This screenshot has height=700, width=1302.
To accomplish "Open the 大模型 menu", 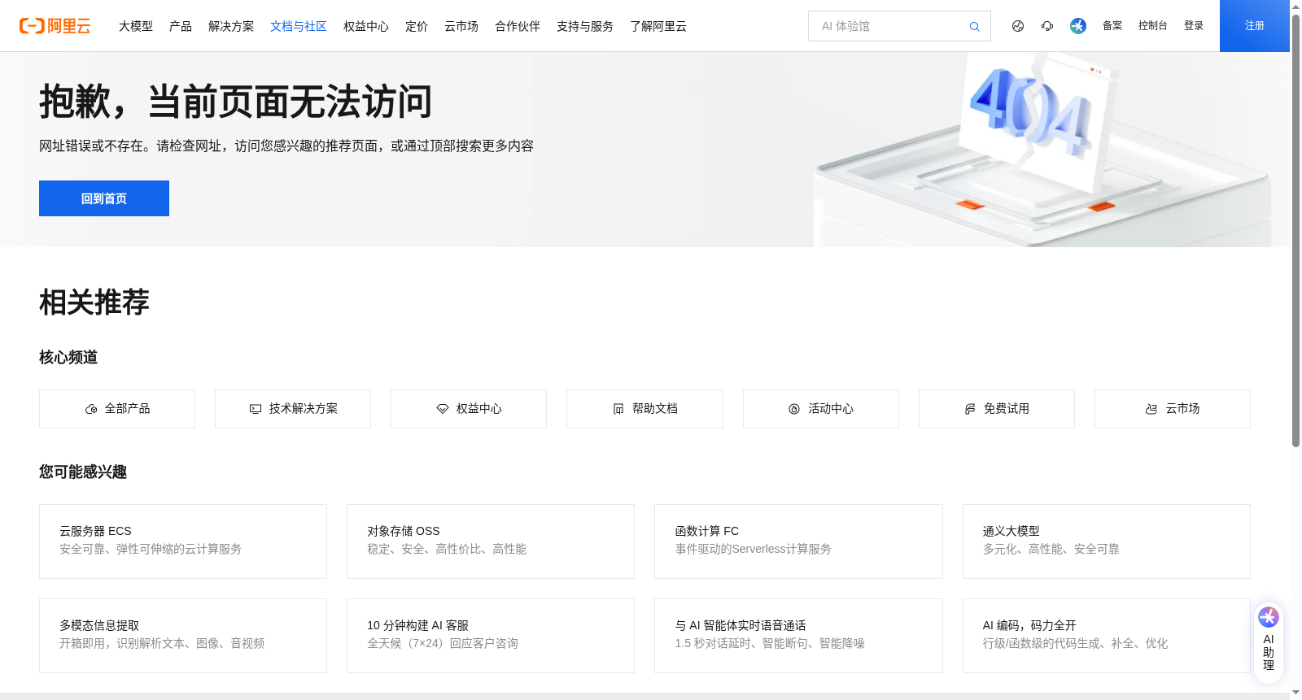I will 136,26.
